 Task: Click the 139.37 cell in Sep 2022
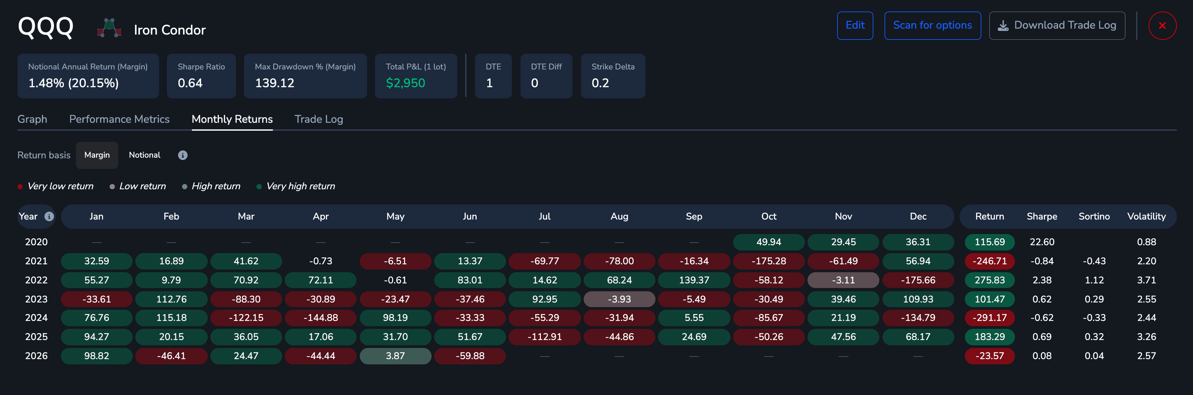click(694, 280)
